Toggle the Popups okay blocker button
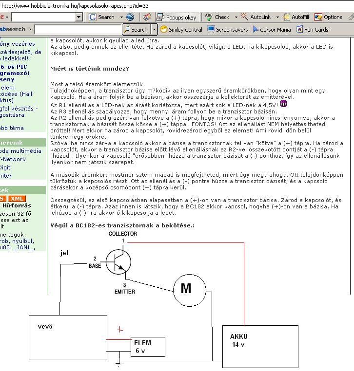 [177, 17]
